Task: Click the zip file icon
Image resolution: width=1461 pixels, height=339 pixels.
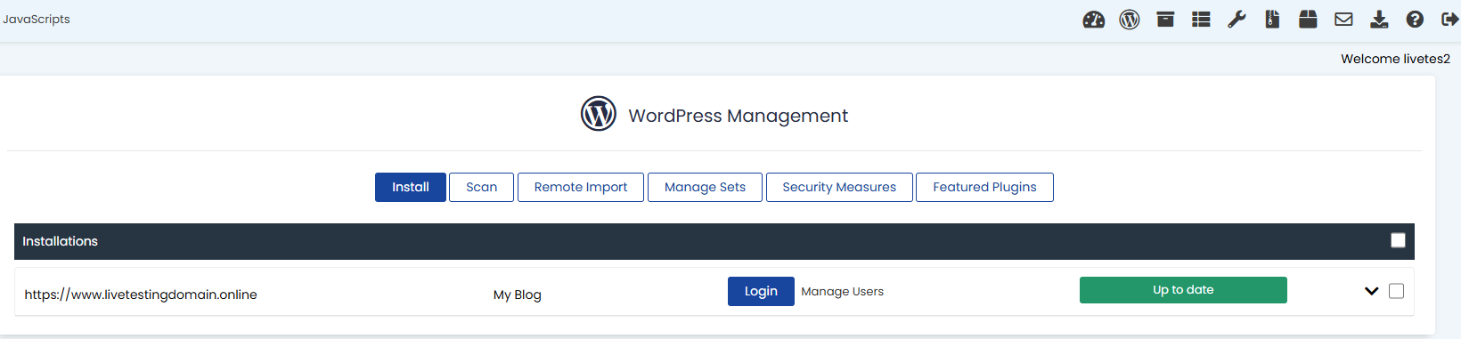Action: 1272,20
